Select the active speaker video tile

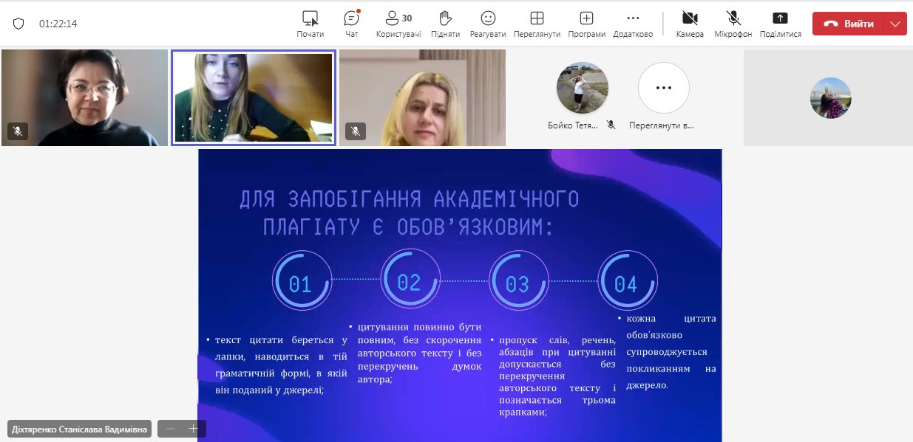pos(254,97)
